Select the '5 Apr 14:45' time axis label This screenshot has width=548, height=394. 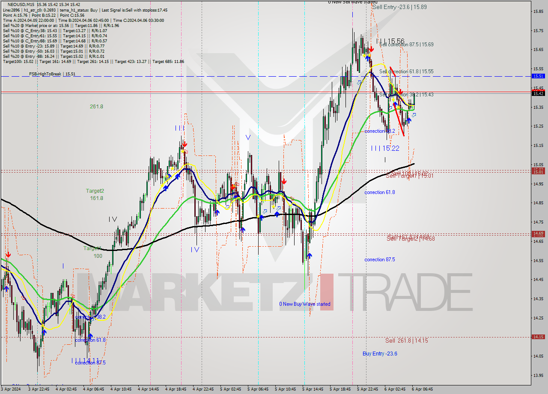click(314, 389)
